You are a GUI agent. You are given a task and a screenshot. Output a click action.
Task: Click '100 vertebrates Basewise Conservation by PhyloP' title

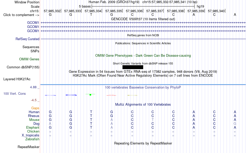coord(143,88)
